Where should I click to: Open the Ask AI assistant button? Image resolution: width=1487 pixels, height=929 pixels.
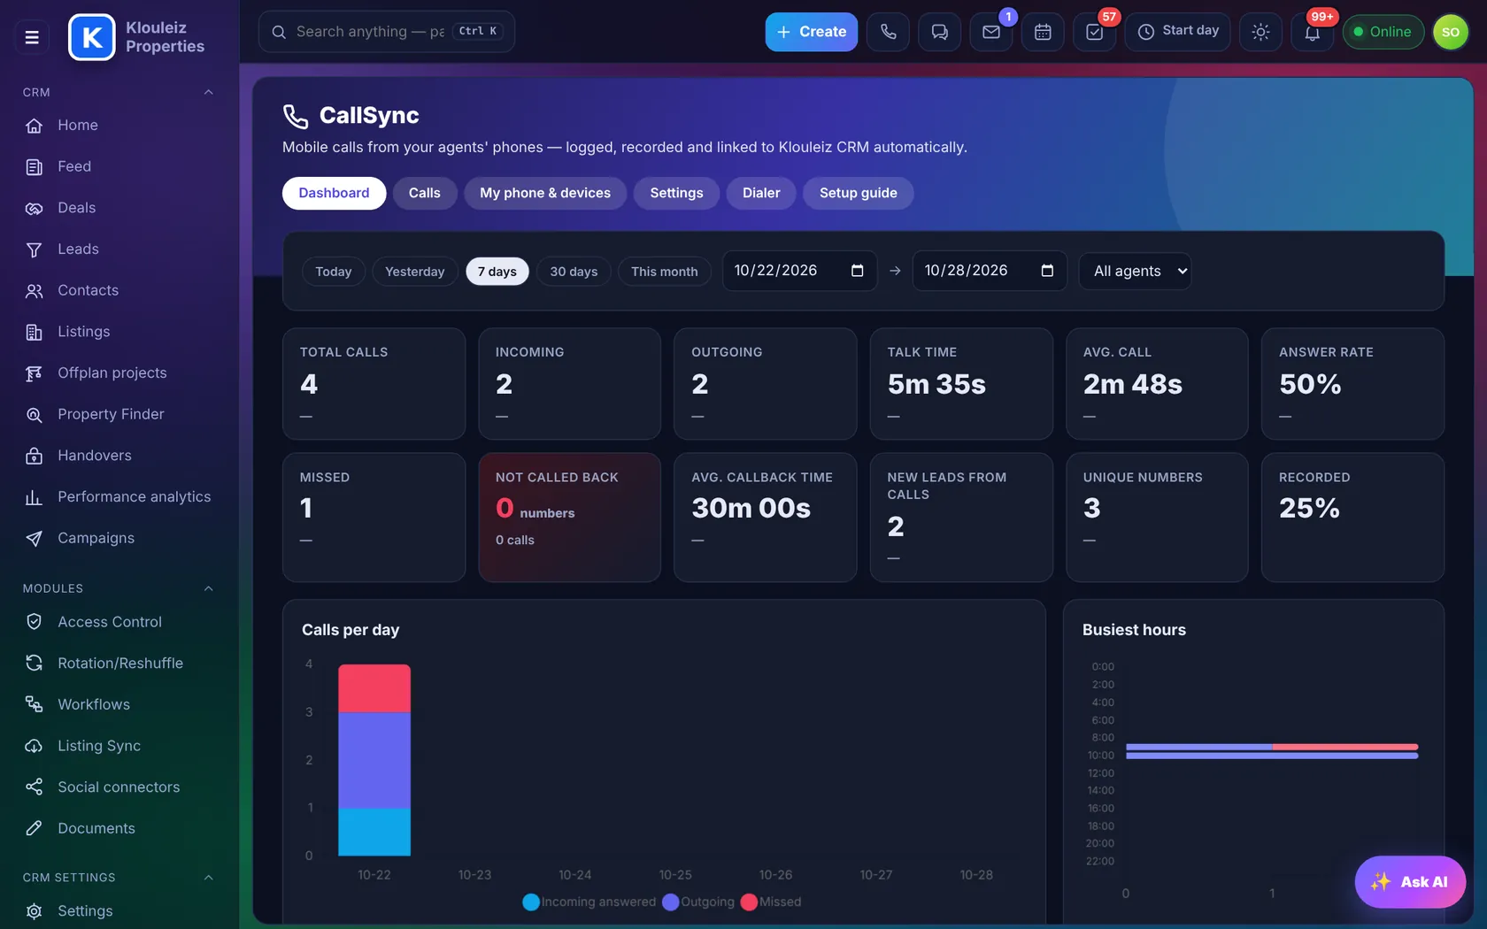coord(1410,882)
